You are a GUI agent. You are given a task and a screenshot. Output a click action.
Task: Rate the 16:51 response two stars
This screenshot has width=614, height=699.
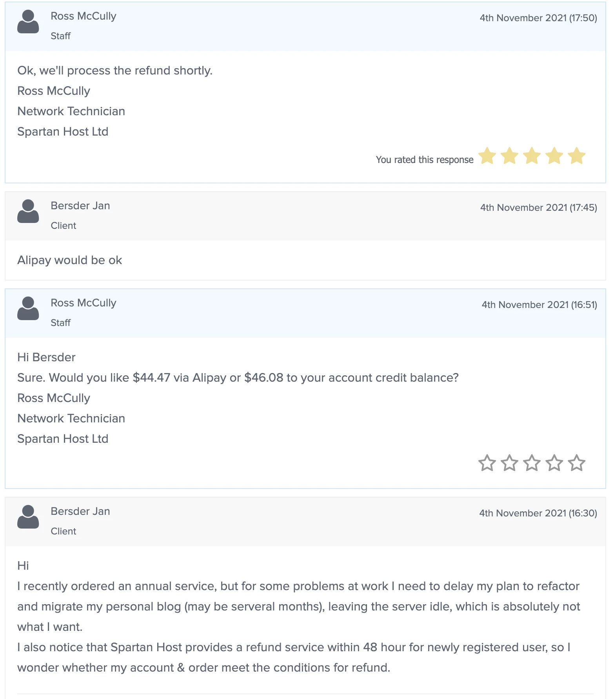tap(509, 463)
